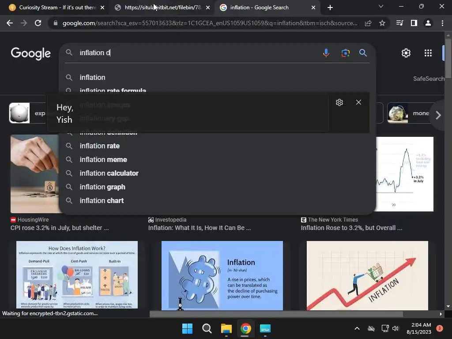Open hand with coins thumbnail
The height and width of the screenshot is (339, 452).
point(34,174)
